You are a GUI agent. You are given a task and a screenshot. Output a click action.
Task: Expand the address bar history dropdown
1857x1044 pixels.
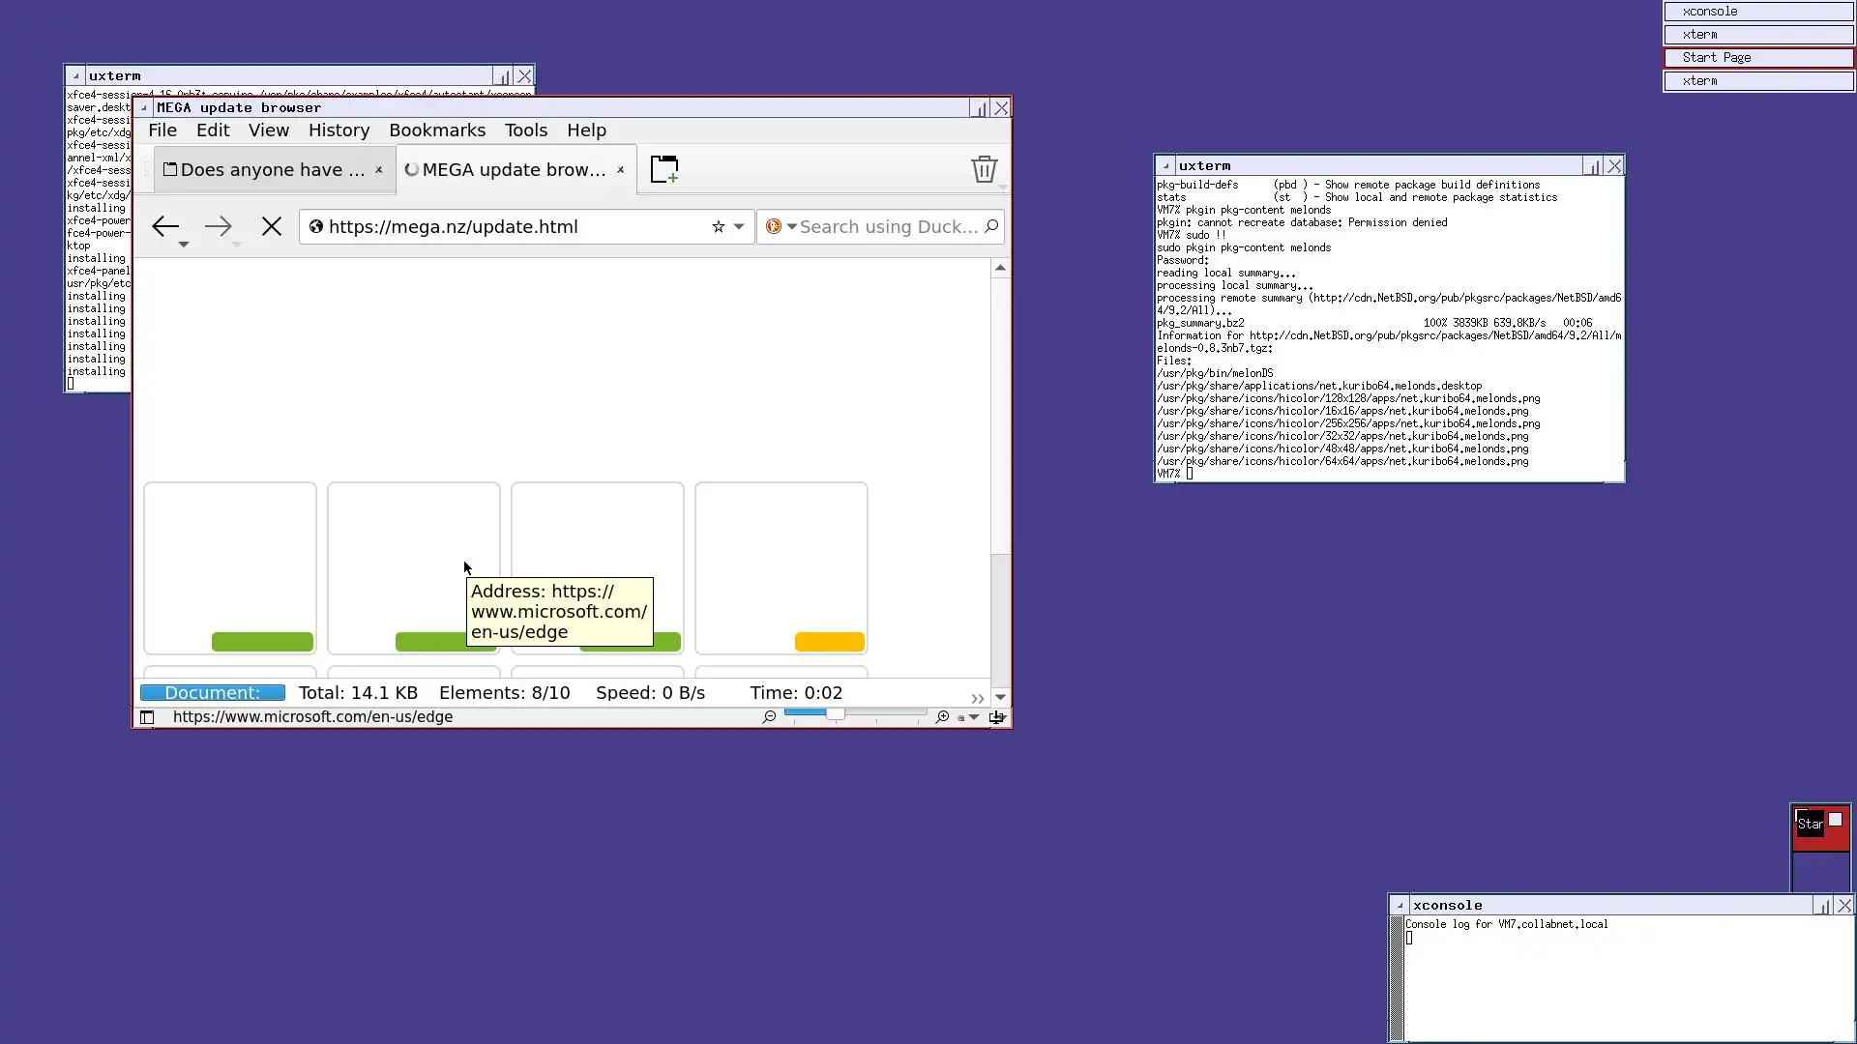point(739,226)
